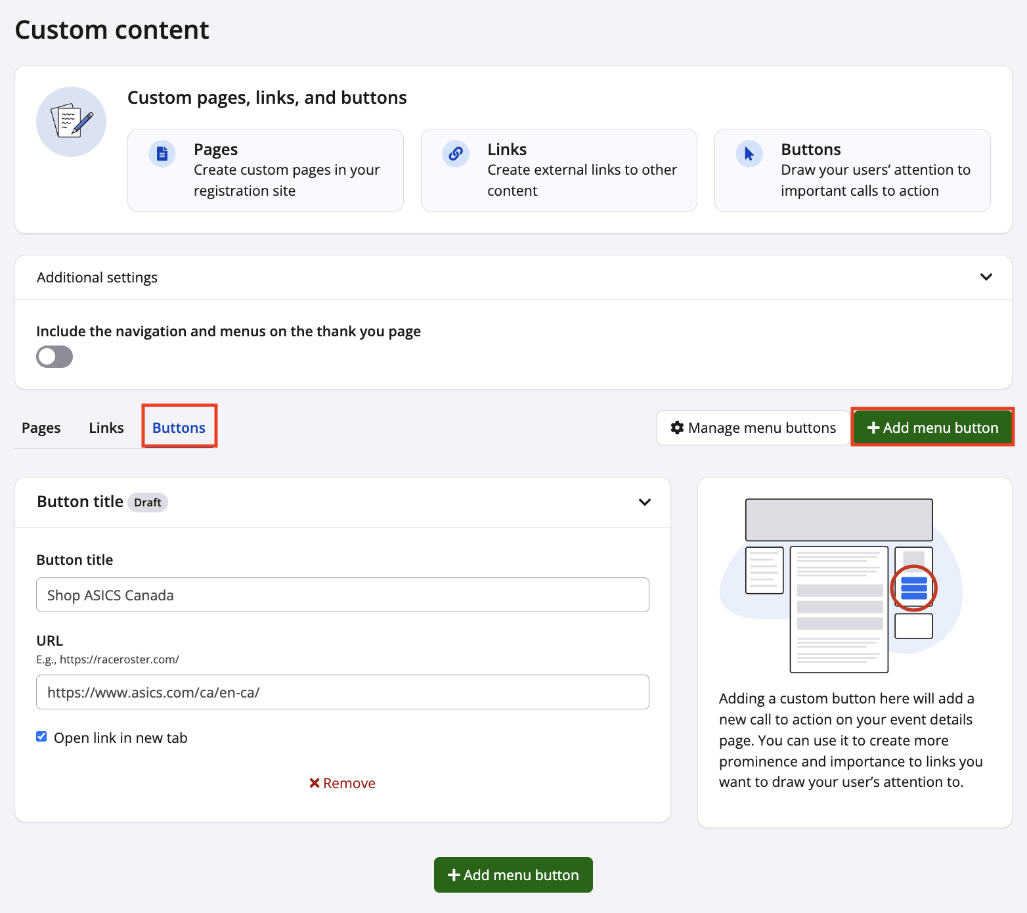Image resolution: width=1027 pixels, height=913 pixels.
Task: Click the Links chain icon
Action: click(x=455, y=154)
